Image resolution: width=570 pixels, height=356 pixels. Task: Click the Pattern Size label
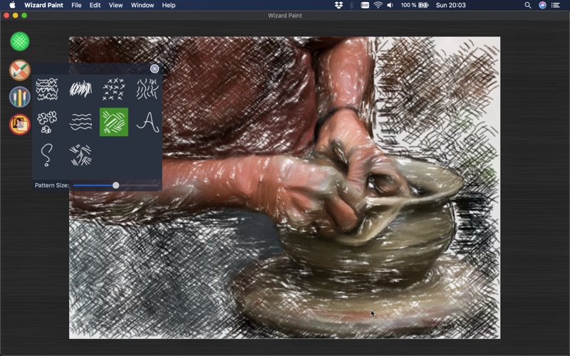(x=51, y=185)
